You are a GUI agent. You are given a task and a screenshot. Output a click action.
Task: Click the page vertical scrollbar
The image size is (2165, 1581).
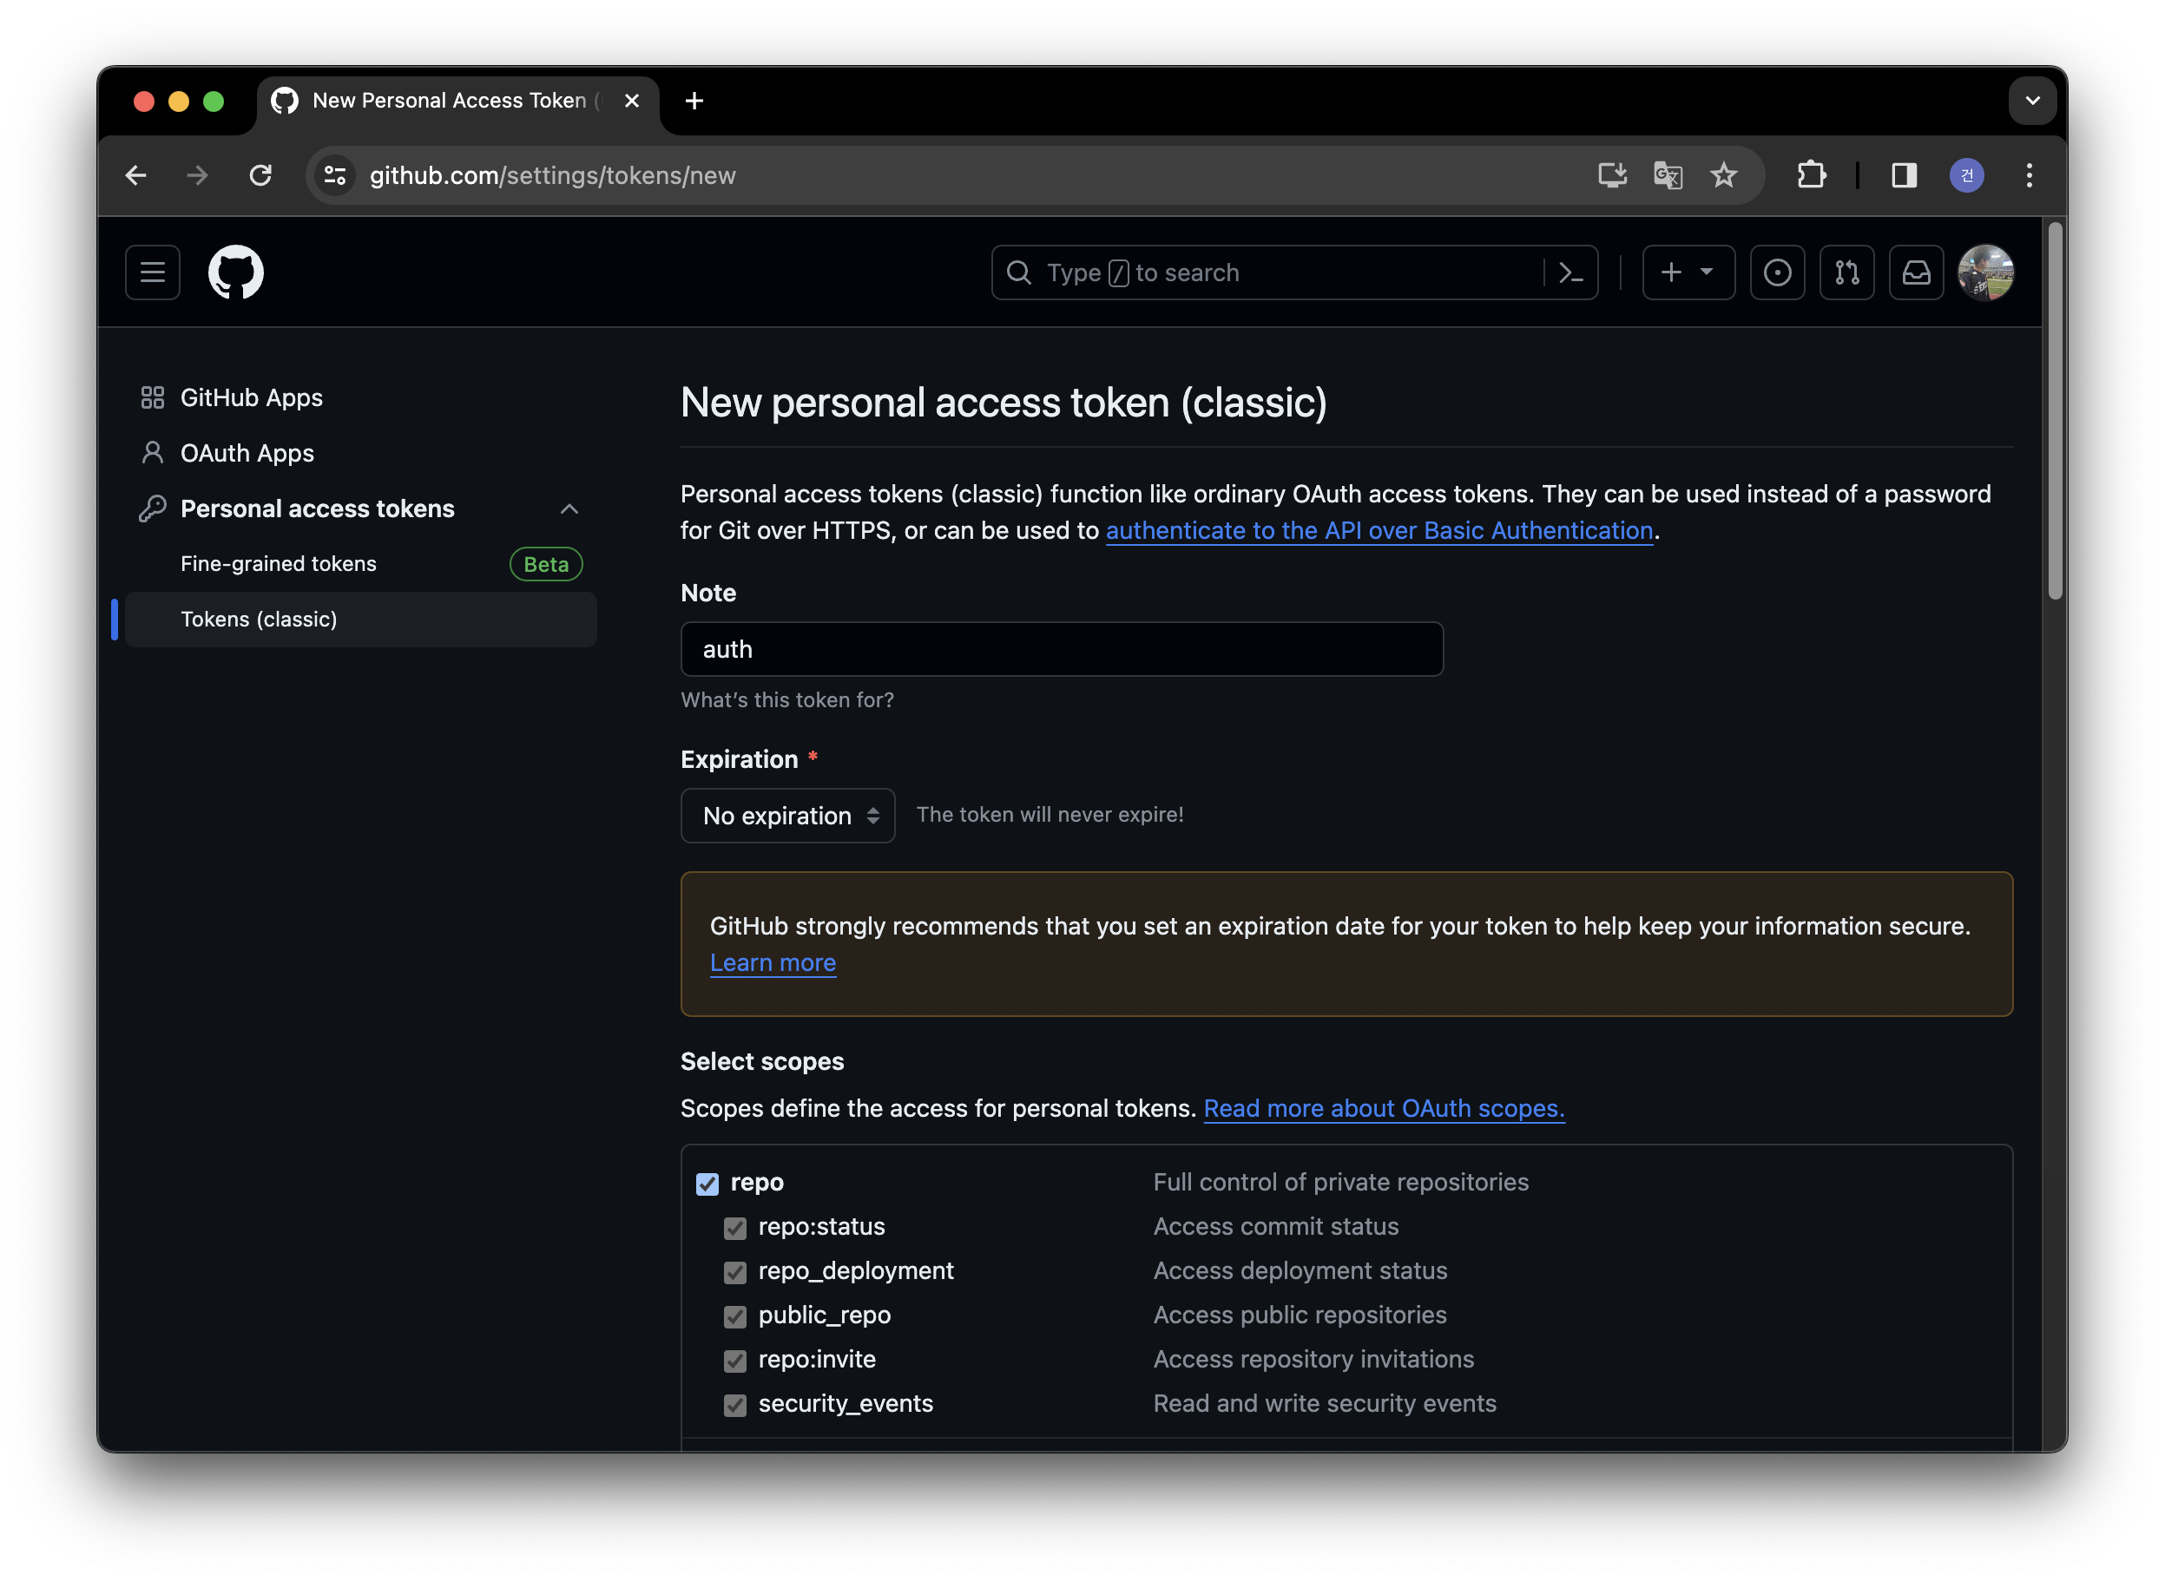tap(2054, 411)
